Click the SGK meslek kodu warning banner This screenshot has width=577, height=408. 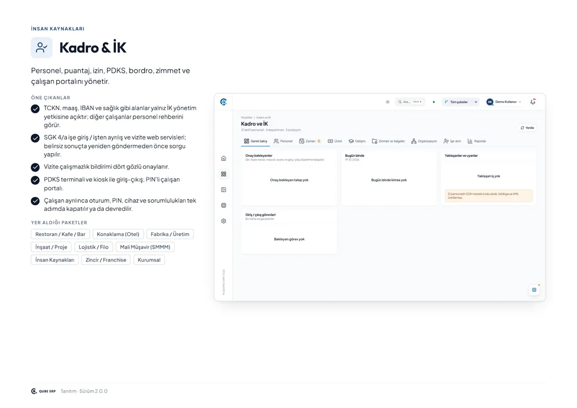coord(488,196)
